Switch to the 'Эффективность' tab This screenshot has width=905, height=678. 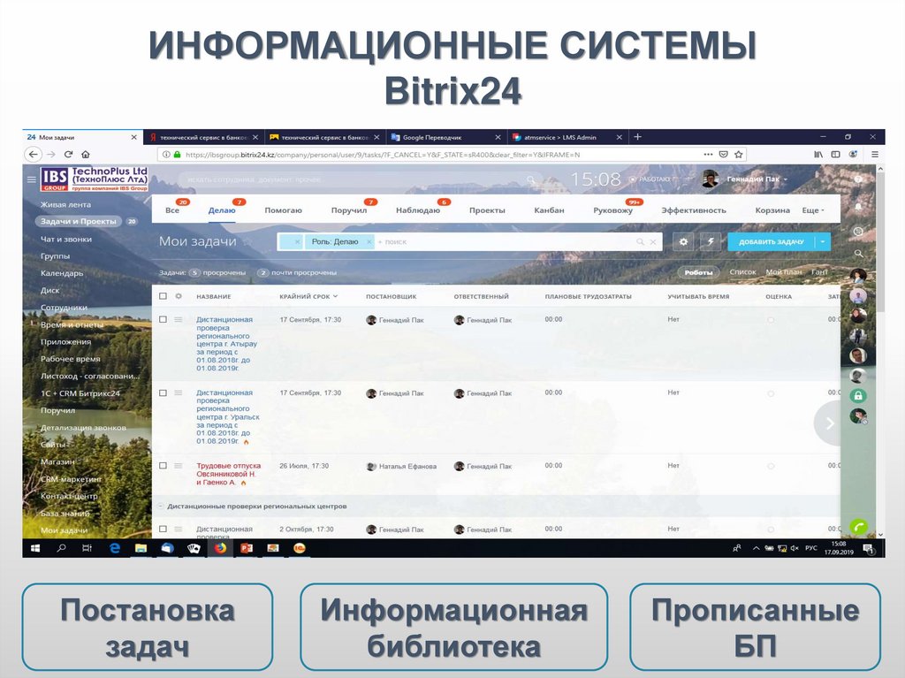tap(694, 210)
